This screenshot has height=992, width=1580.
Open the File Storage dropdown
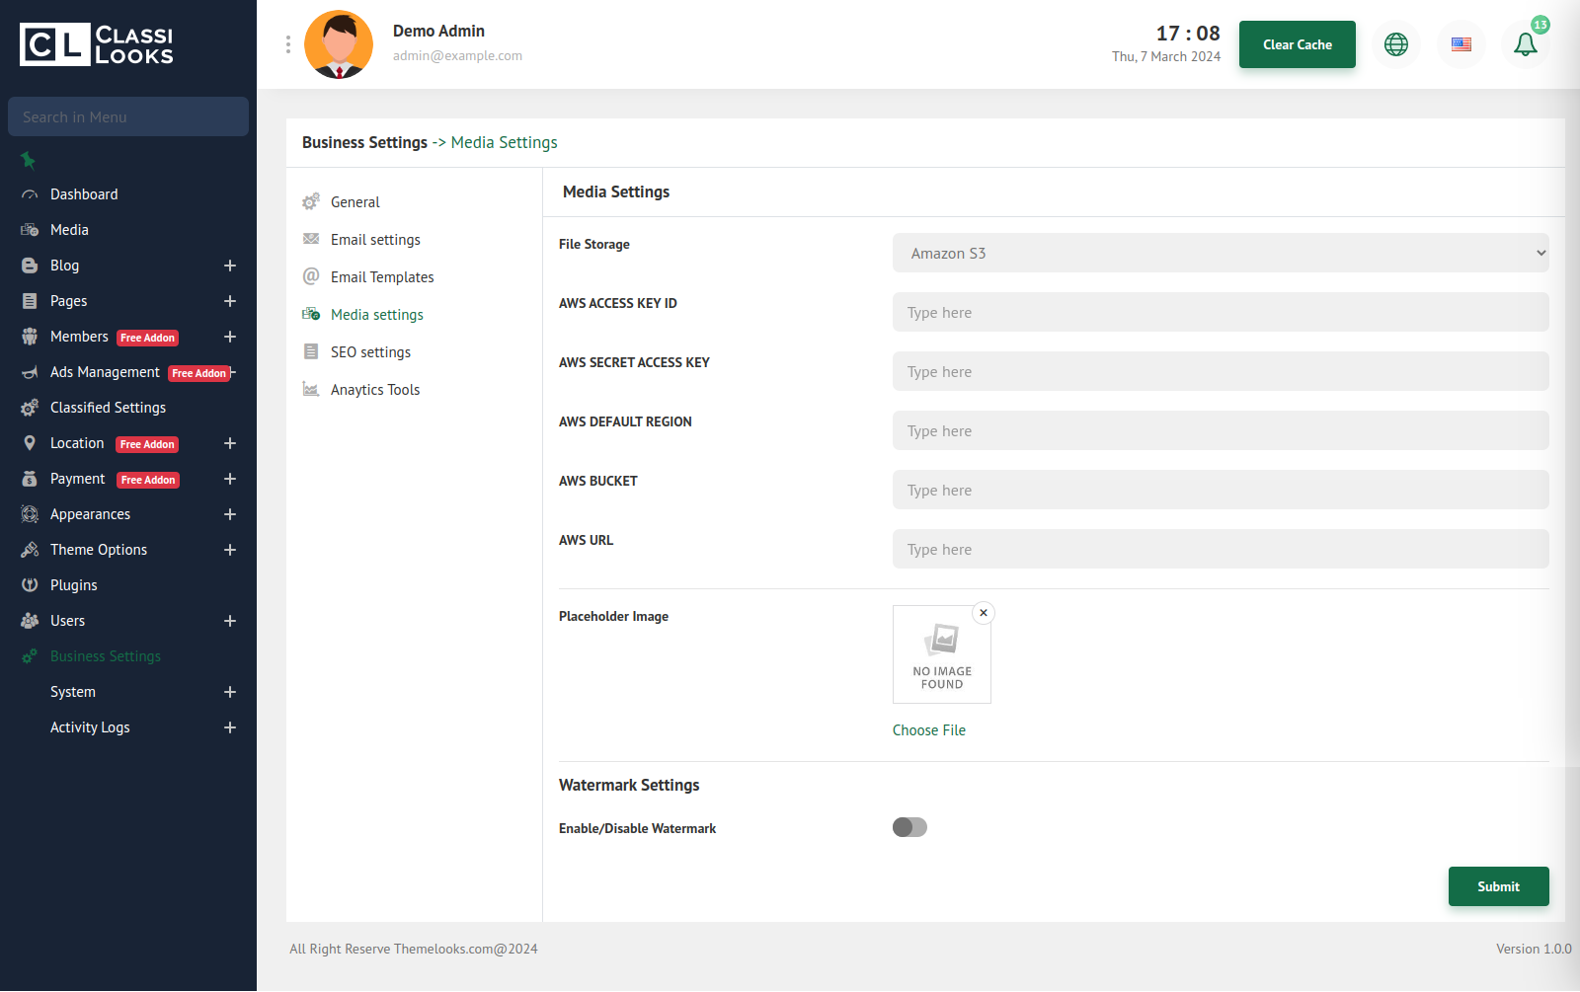click(1220, 253)
